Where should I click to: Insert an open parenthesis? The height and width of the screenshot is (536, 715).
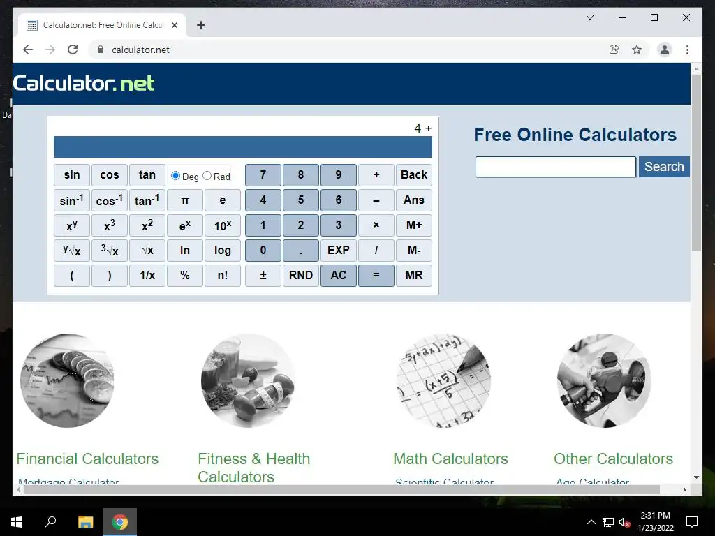[x=72, y=275]
